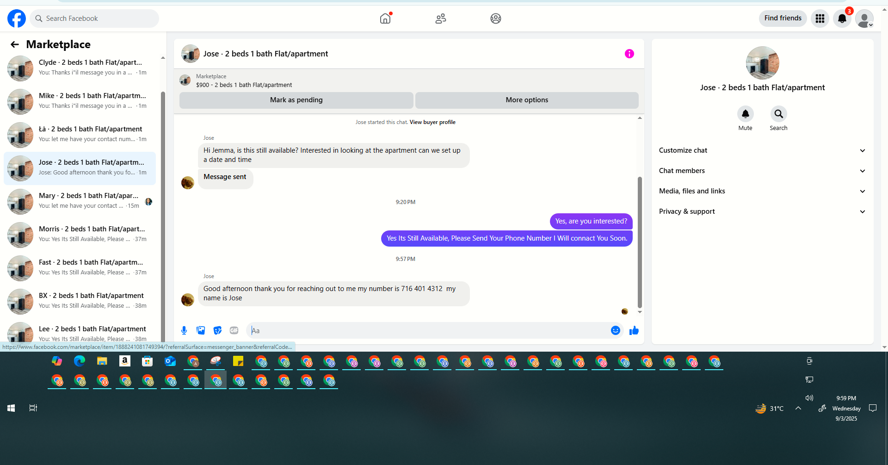This screenshot has width=888, height=465.
Task: Choose a GIF for the message
Action: (x=234, y=330)
